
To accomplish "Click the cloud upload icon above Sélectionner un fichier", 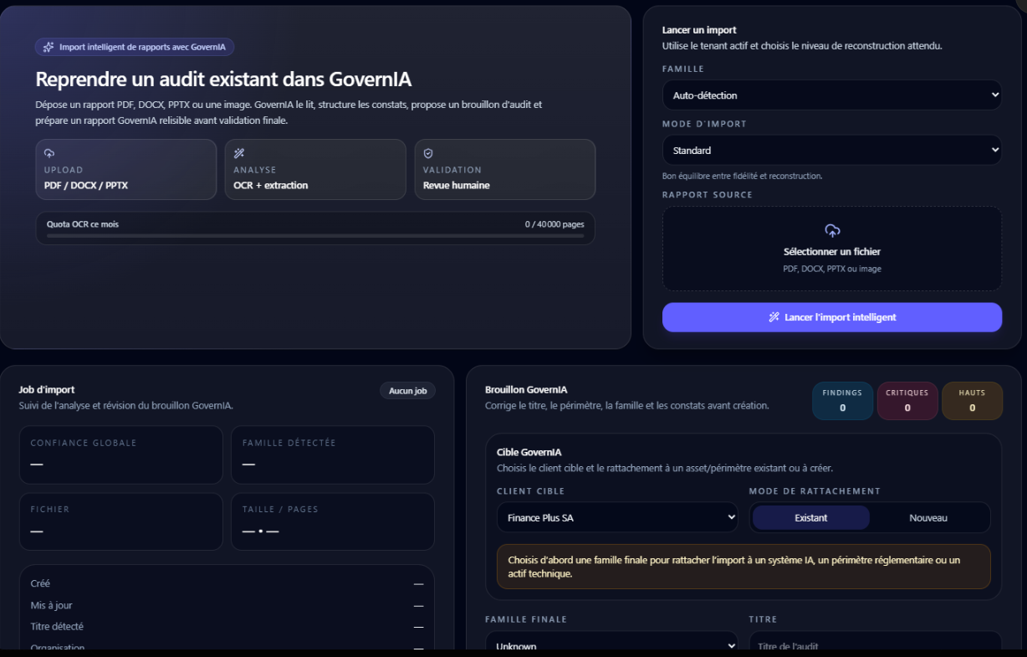I will pos(832,230).
